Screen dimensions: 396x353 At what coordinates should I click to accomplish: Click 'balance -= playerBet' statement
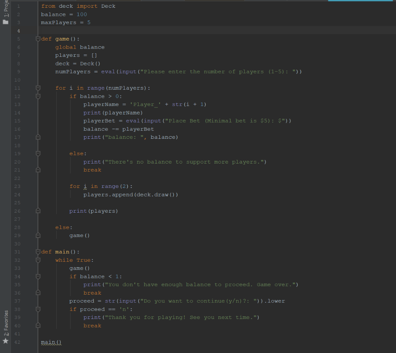tap(119, 129)
